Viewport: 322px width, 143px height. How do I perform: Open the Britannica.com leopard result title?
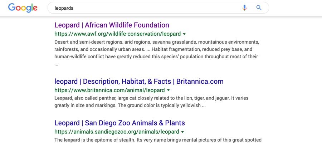[x=139, y=81]
